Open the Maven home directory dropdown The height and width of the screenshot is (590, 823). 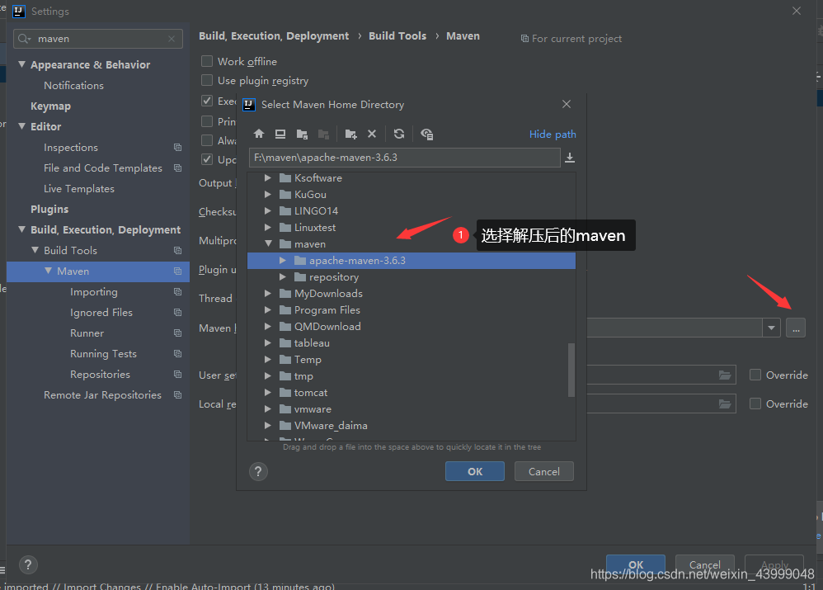(x=771, y=328)
